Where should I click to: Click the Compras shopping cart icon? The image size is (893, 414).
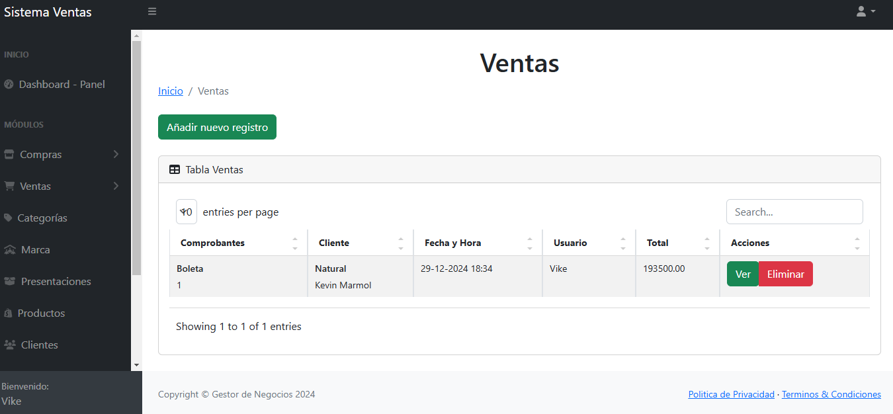9,154
